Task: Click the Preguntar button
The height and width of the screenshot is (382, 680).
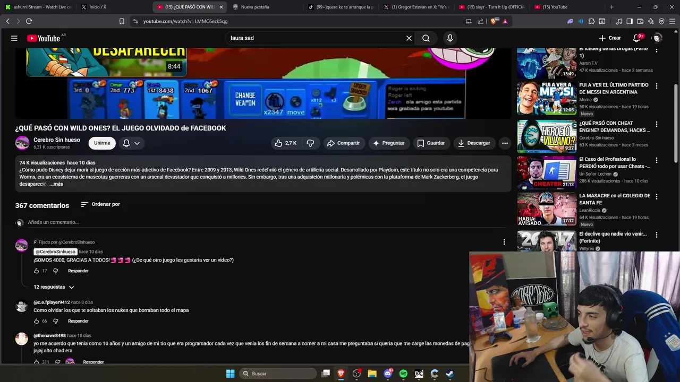Action: pyautogui.click(x=388, y=143)
